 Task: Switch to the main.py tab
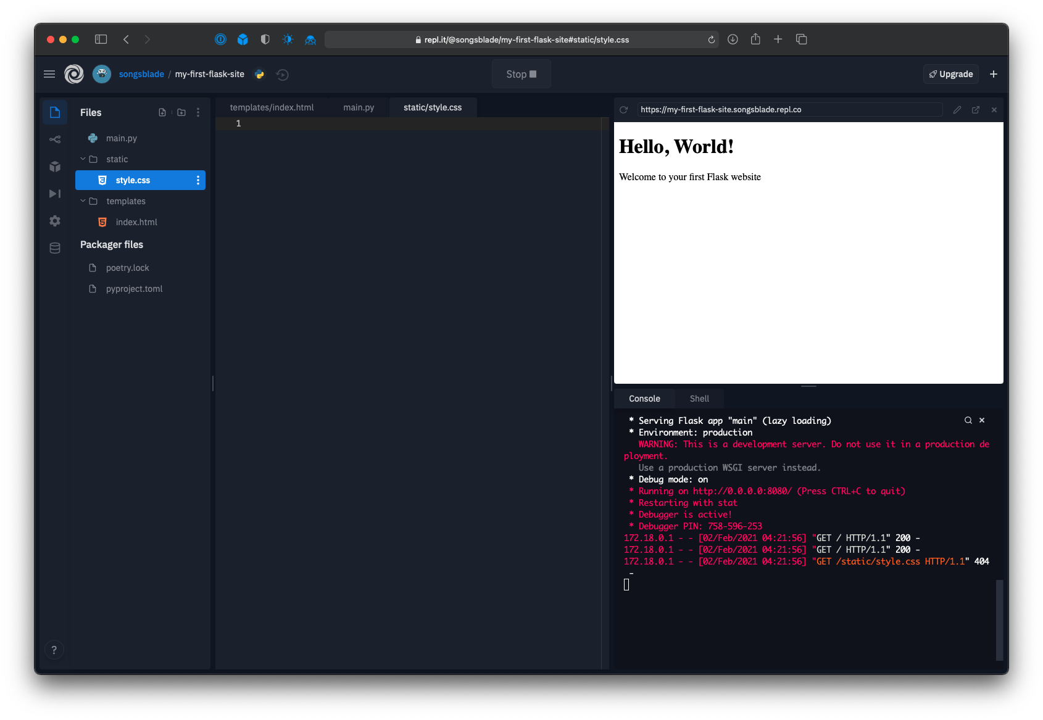[359, 107]
